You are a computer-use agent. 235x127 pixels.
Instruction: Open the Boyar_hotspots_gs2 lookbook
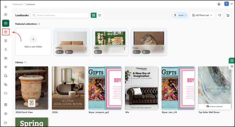coord(105,88)
